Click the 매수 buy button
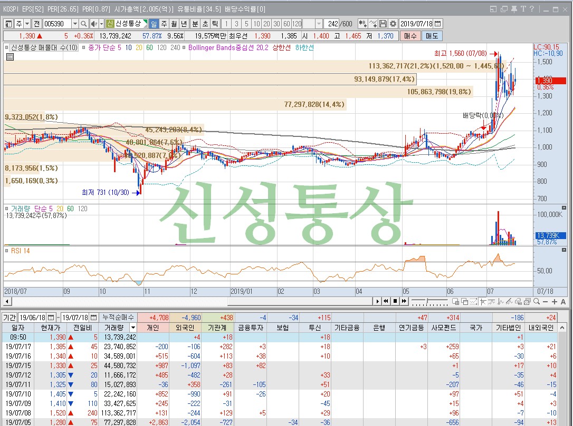The width and height of the screenshot is (573, 426). (410, 36)
